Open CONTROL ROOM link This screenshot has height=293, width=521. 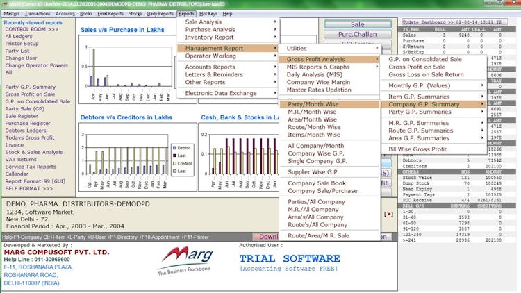point(31,29)
